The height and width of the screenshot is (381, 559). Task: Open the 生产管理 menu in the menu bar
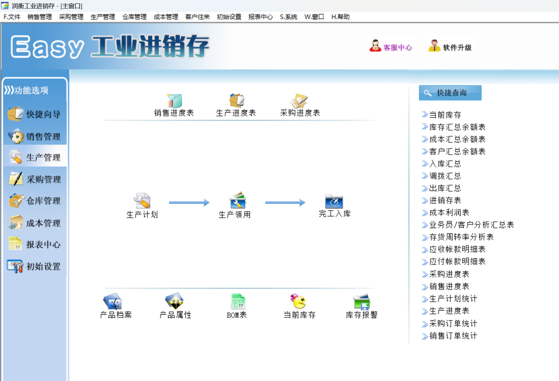click(x=103, y=17)
